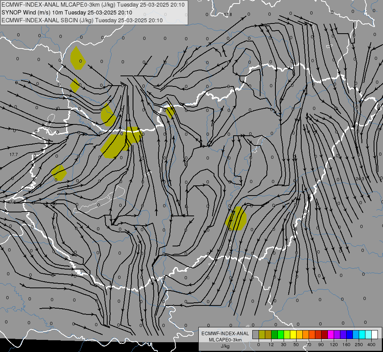Click legend tick value 90

pyautogui.click(x=321, y=345)
